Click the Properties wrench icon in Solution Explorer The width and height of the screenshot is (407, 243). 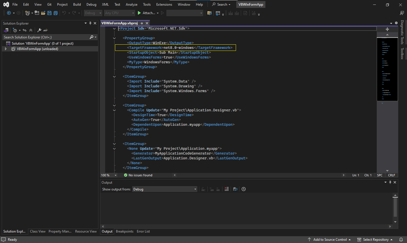(39, 30)
